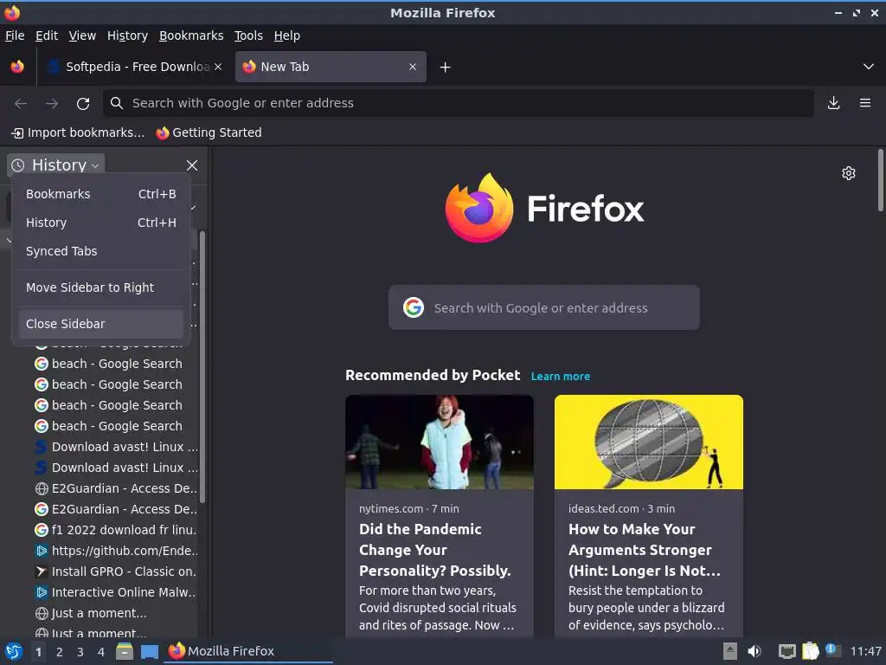Open the View menu
Viewport: 886px width, 665px height.
(82, 36)
